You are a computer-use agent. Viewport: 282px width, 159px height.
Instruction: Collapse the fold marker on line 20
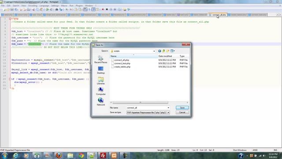pos(10,79)
